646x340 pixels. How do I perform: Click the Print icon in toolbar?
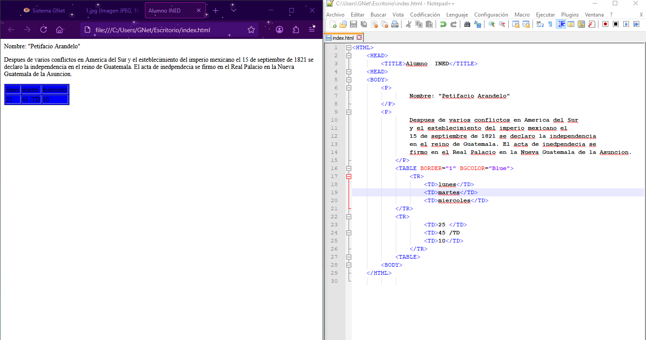pos(395,24)
